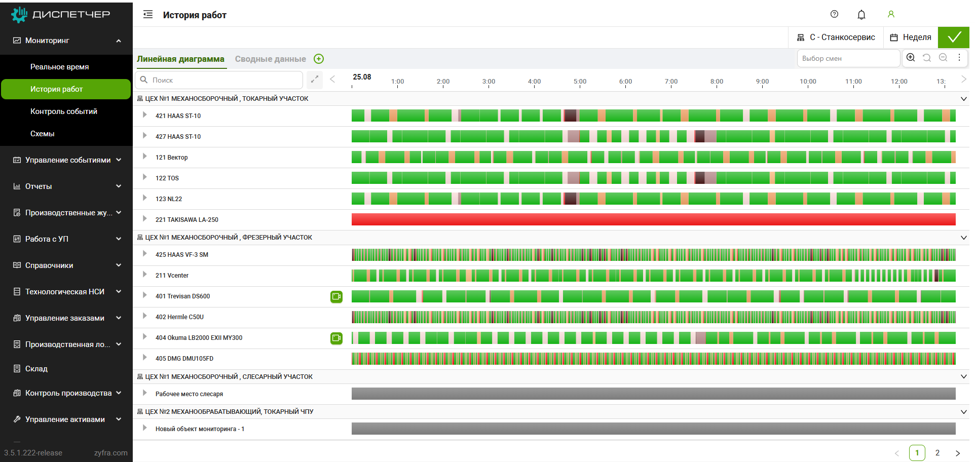Image resolution: width=975 pixels, height=462 pixels.
Task: Click the zoom out magnifier icon
Action: [943, 58]
